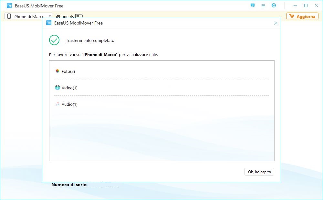Click the Numero di serie label
This screenshot has width=323, height=200.
coord(69,185)
